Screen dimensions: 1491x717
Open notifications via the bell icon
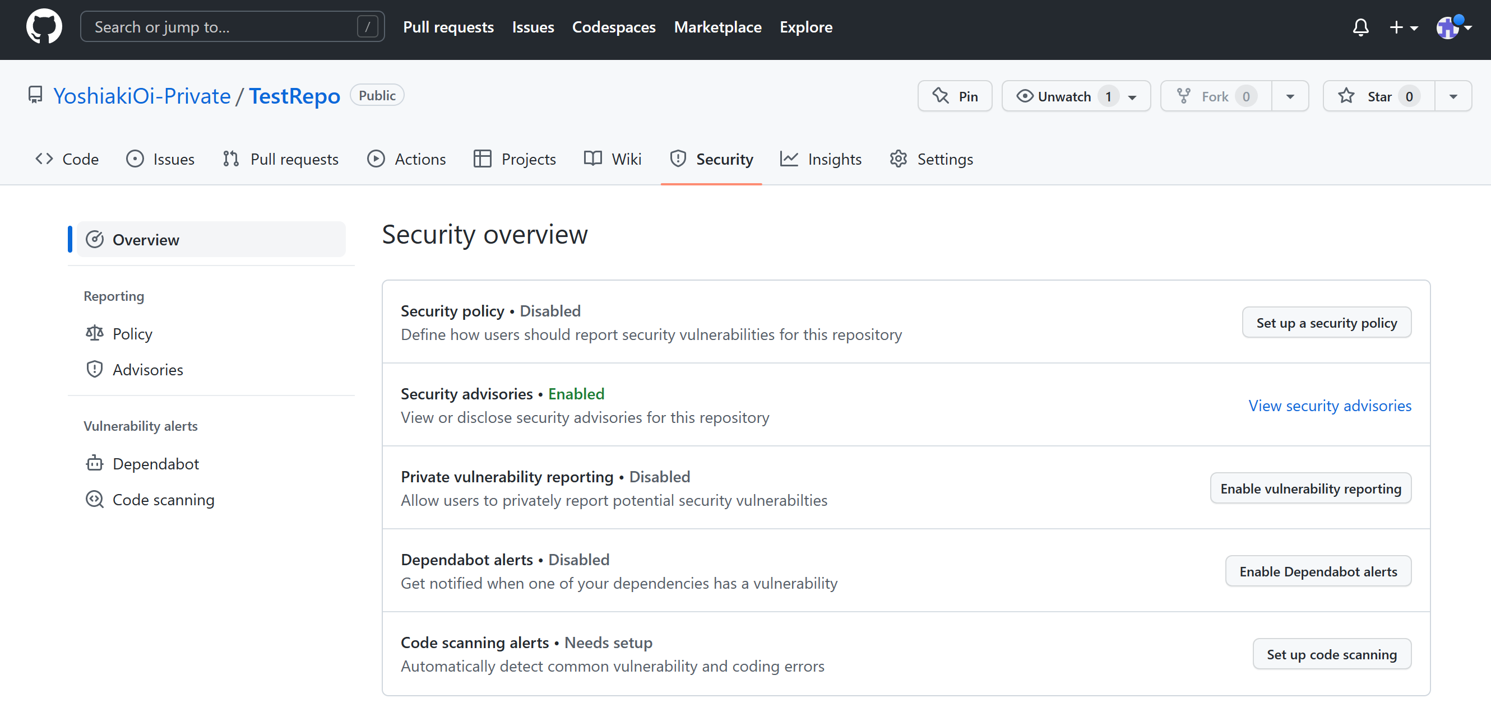(x=1361, y=27)
